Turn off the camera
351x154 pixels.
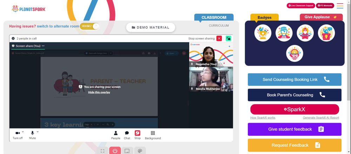pos(18,135)
